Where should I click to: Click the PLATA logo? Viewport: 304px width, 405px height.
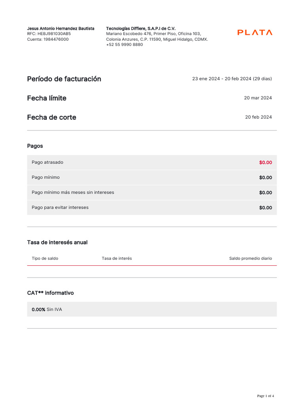tap(255, 32)
